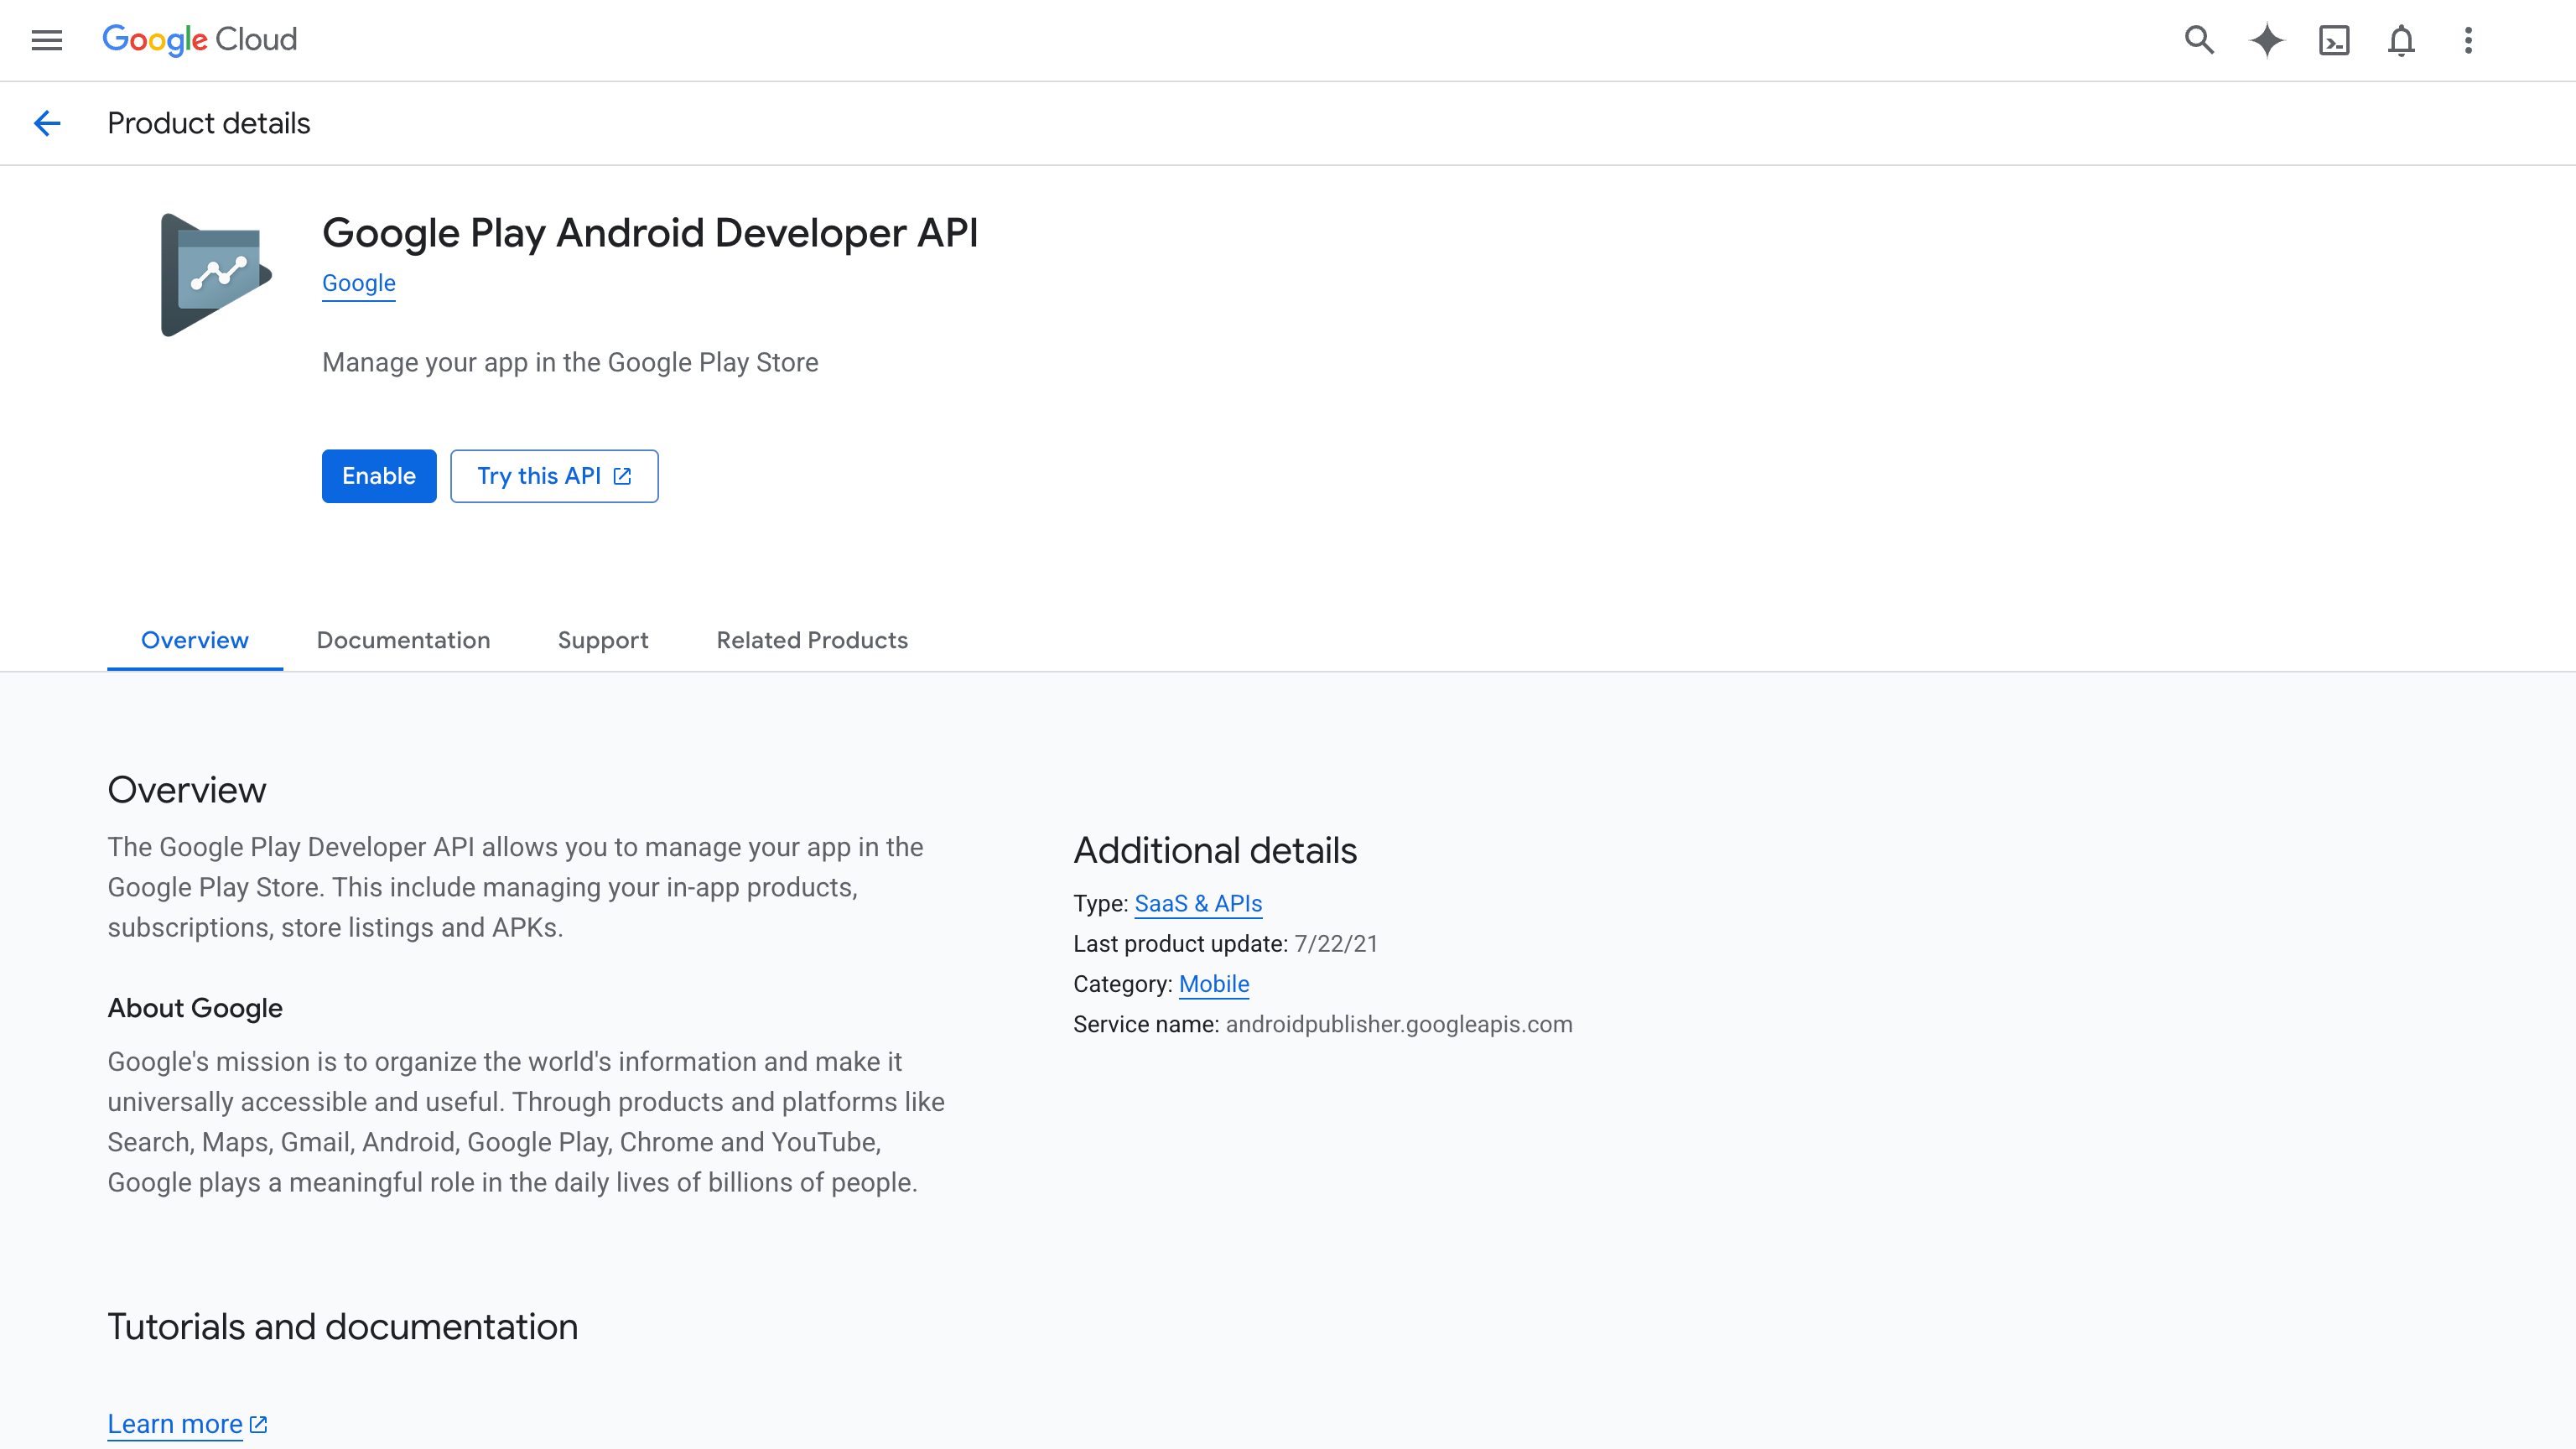Image resolution: width=2576 pixels, height=1449 pixels.
Task: Switch to the Documentation tab
Action: coord(403,640)
